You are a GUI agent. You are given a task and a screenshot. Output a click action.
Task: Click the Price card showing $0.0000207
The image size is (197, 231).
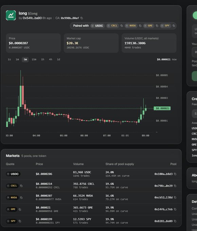tap(33, 43)
